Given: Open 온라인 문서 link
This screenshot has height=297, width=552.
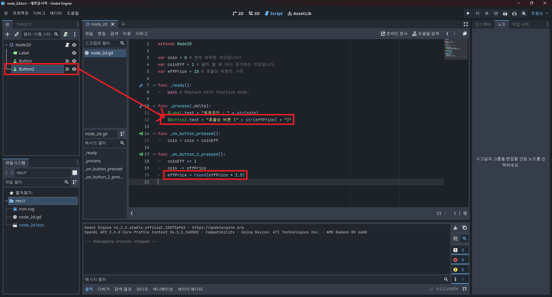Looking at the screenshot, I should point(394,34).
